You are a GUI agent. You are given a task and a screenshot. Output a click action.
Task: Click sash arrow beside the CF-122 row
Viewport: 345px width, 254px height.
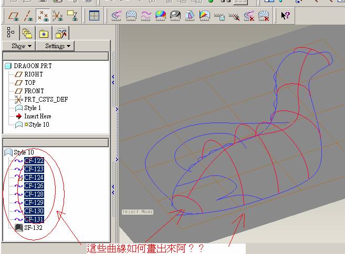coord(117,159)
